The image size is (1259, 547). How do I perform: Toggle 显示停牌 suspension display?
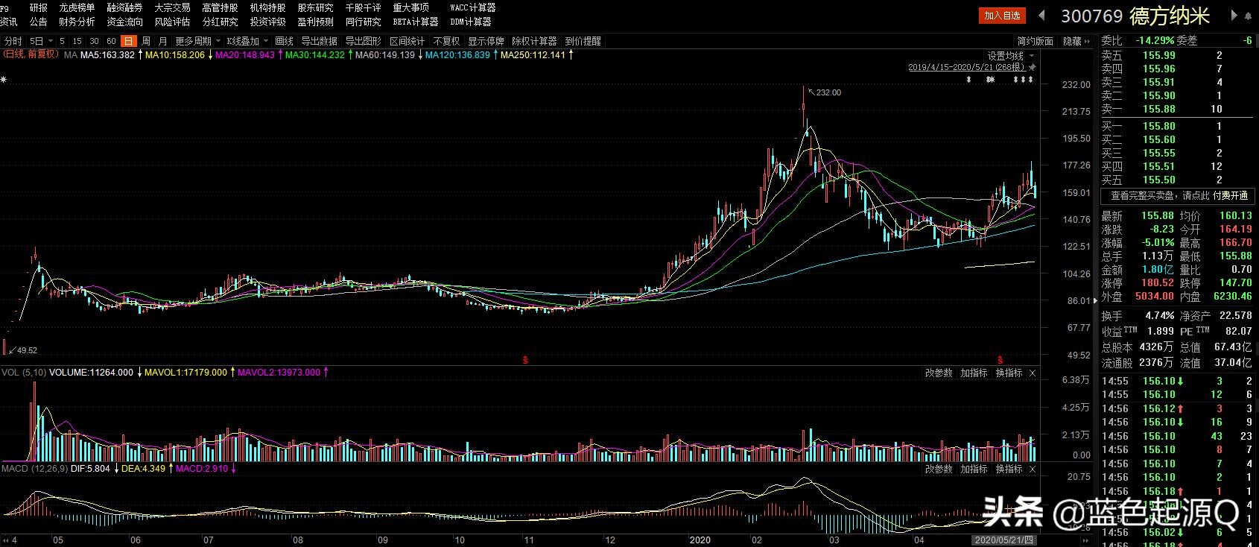tap(486, 41)
